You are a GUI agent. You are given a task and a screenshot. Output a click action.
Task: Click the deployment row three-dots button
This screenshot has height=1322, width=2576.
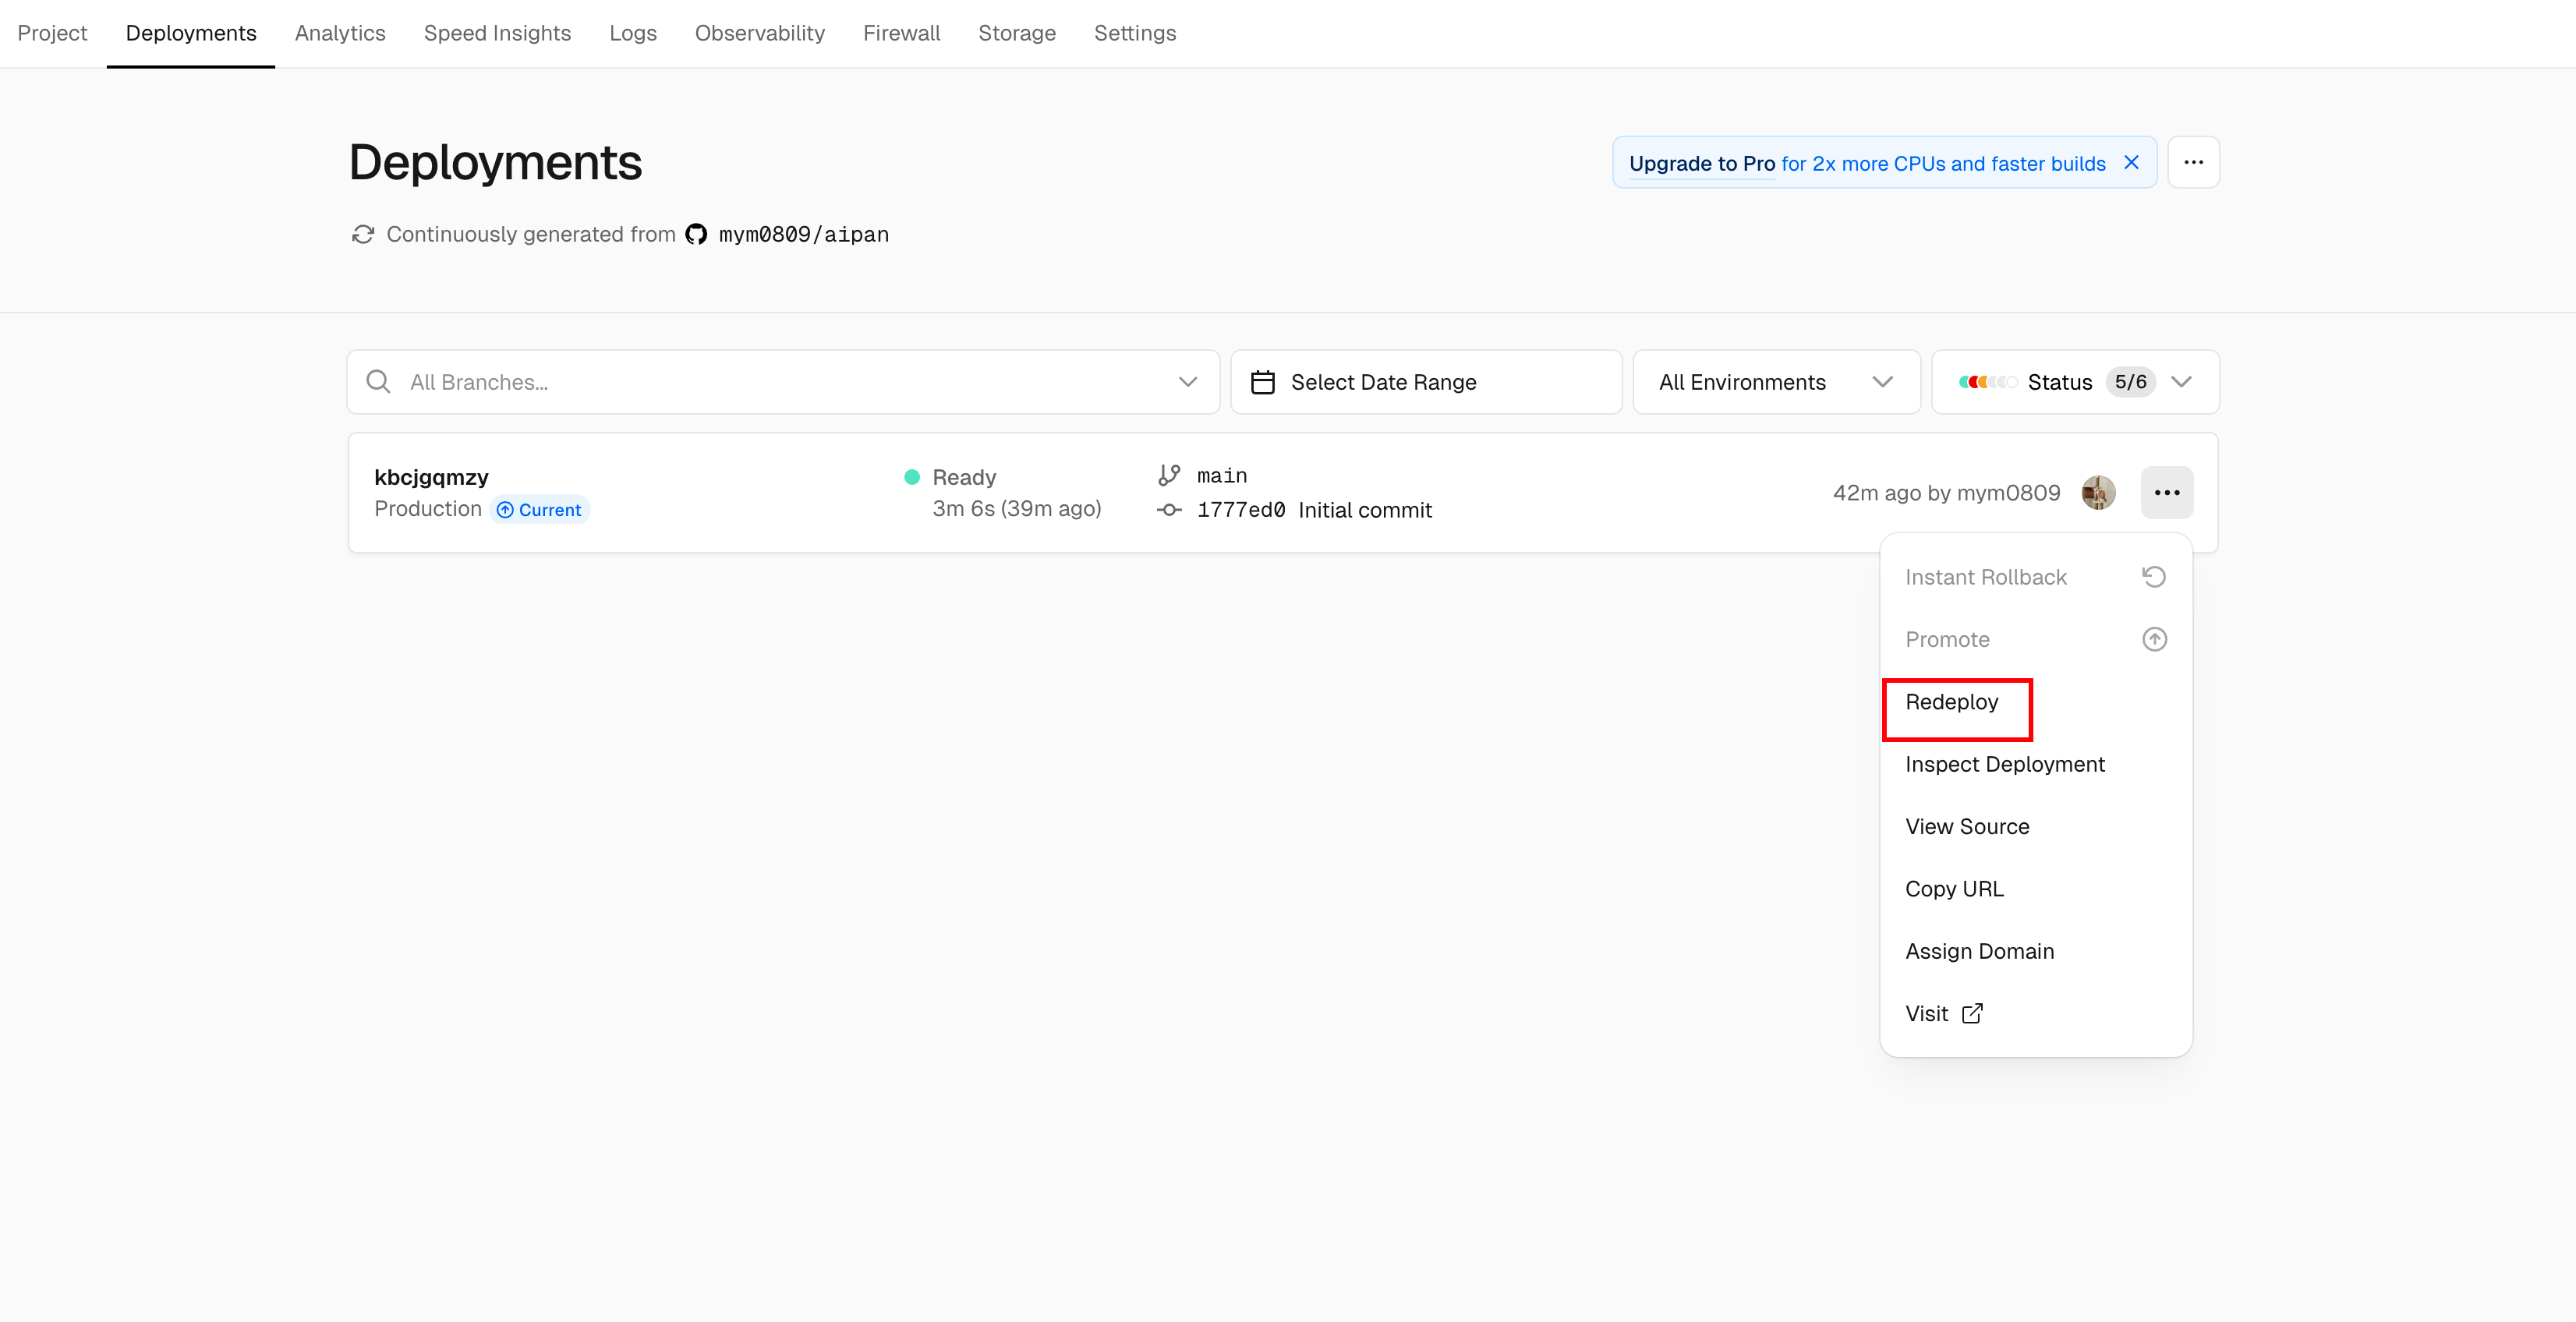[2166, 492]
